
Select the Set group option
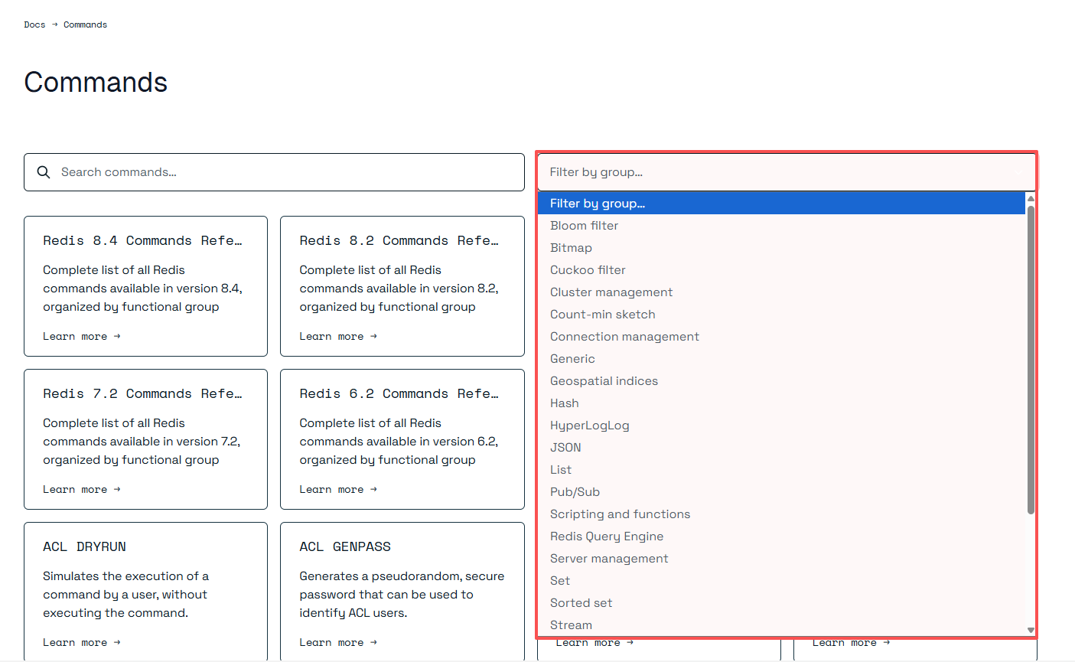(781, 581)
